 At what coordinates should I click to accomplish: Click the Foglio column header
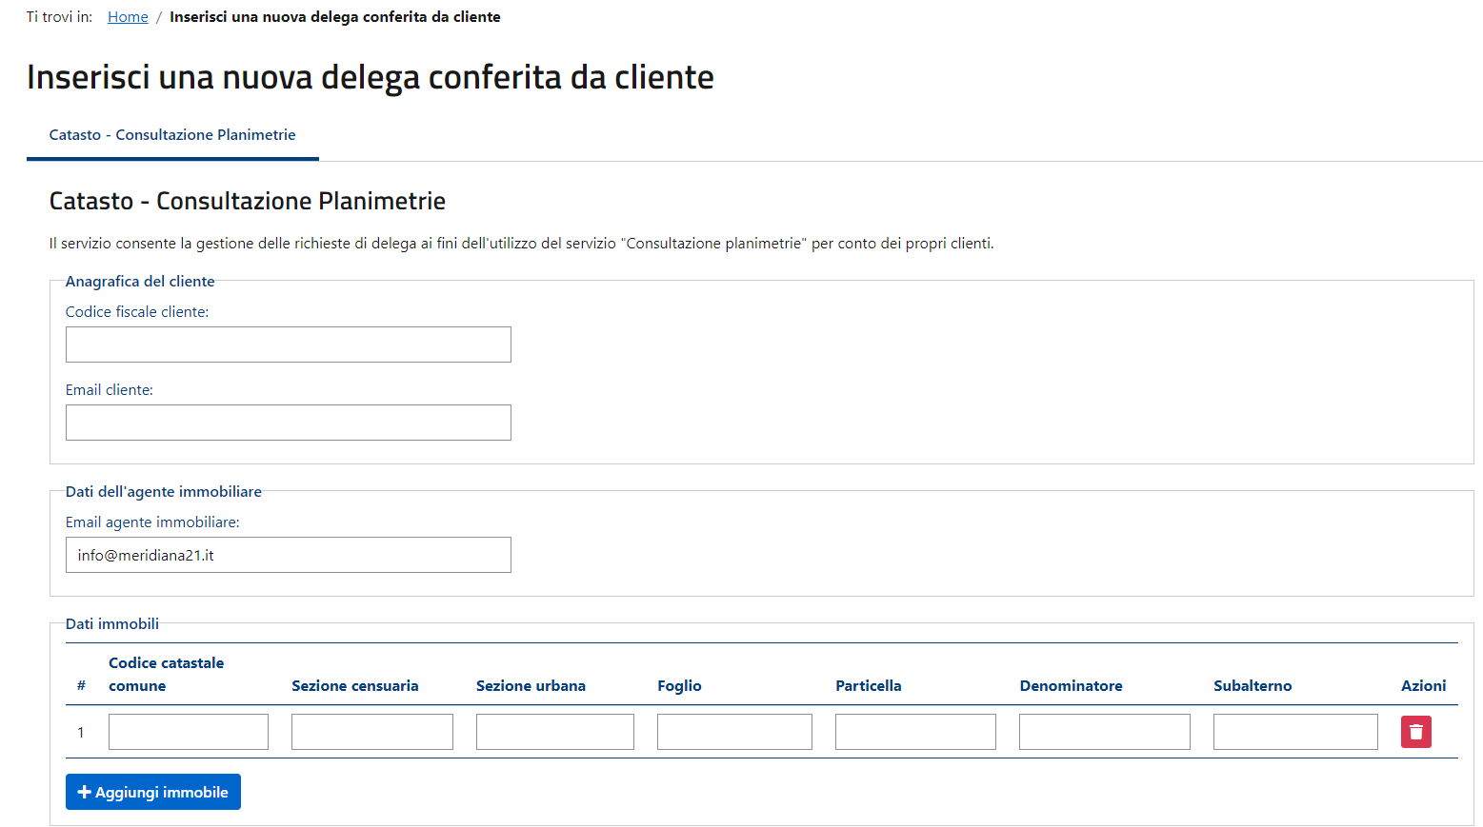[679, 685]
